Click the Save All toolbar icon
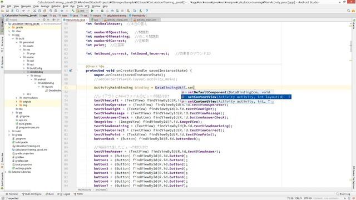This screenshot has width=356, height=200. (x=7, y=11)
